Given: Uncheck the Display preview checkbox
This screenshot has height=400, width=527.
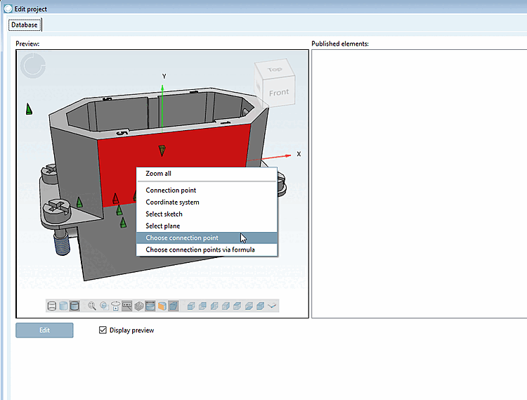Looking at the screenshot, I should tap(103, 330).
